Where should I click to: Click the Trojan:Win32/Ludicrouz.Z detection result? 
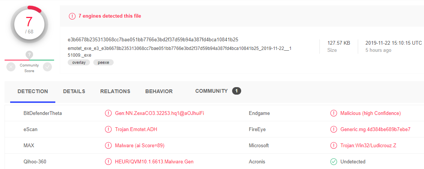368,146
